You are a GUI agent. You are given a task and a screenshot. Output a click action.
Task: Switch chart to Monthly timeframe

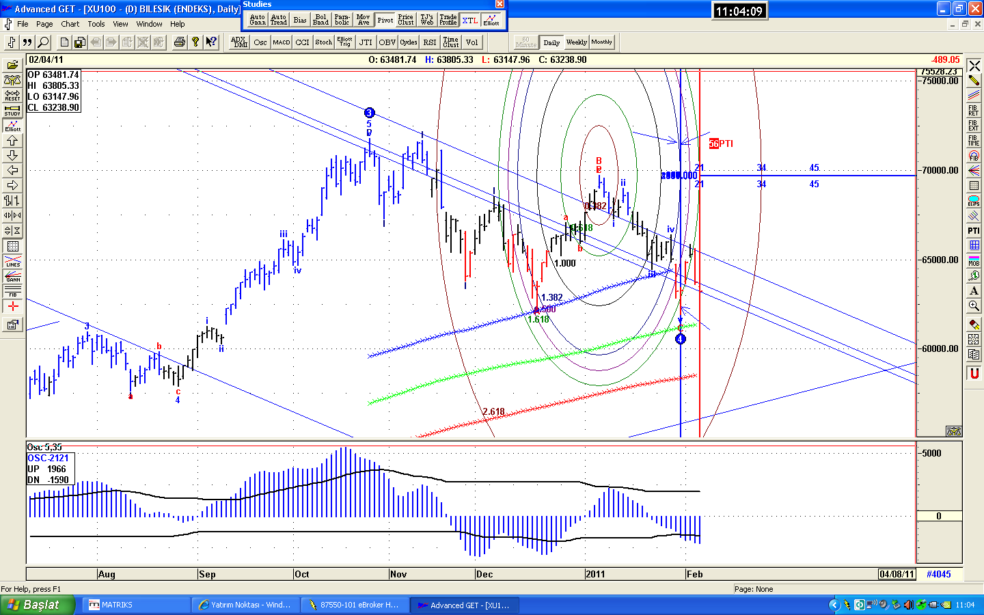click(601, 42)
